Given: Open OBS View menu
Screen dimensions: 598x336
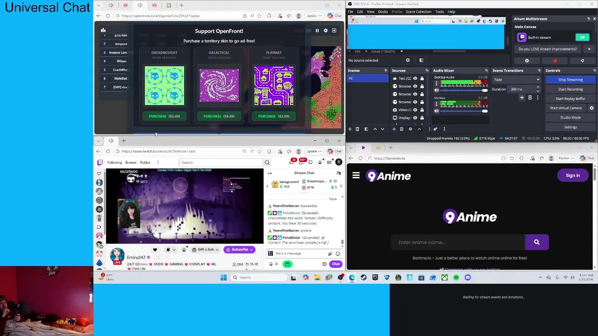Looking at the screenshot, I should 370,12.
